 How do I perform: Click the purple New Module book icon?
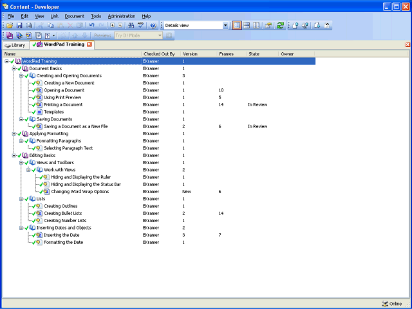click(10, 35)
